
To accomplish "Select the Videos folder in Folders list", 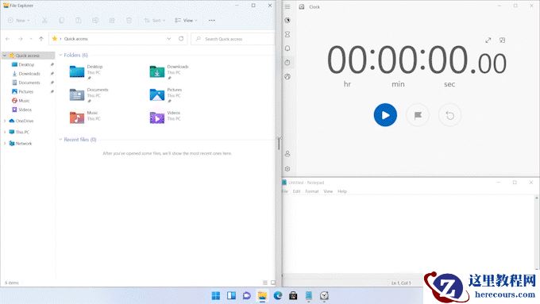I will pyautogui.click(x=166, y=117).
